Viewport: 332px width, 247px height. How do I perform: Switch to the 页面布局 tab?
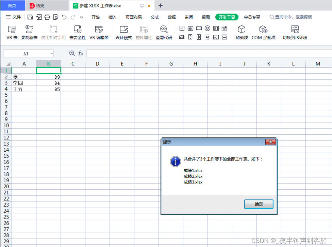pyautogui.click(x=134, y=17)
